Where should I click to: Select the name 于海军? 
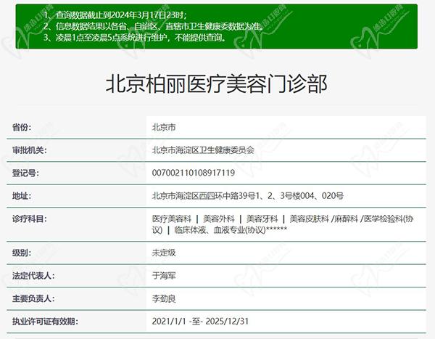click(164, 276)
